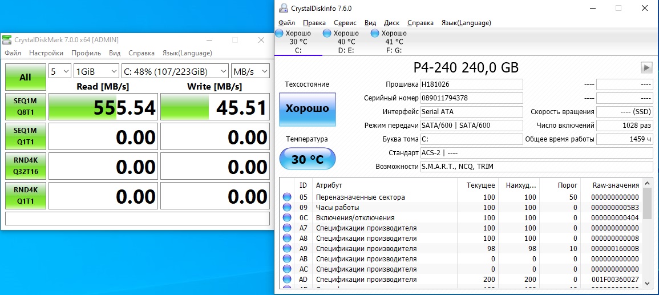
Task: Select disk C: tab at 30 °C
Action: coord(298,42)
